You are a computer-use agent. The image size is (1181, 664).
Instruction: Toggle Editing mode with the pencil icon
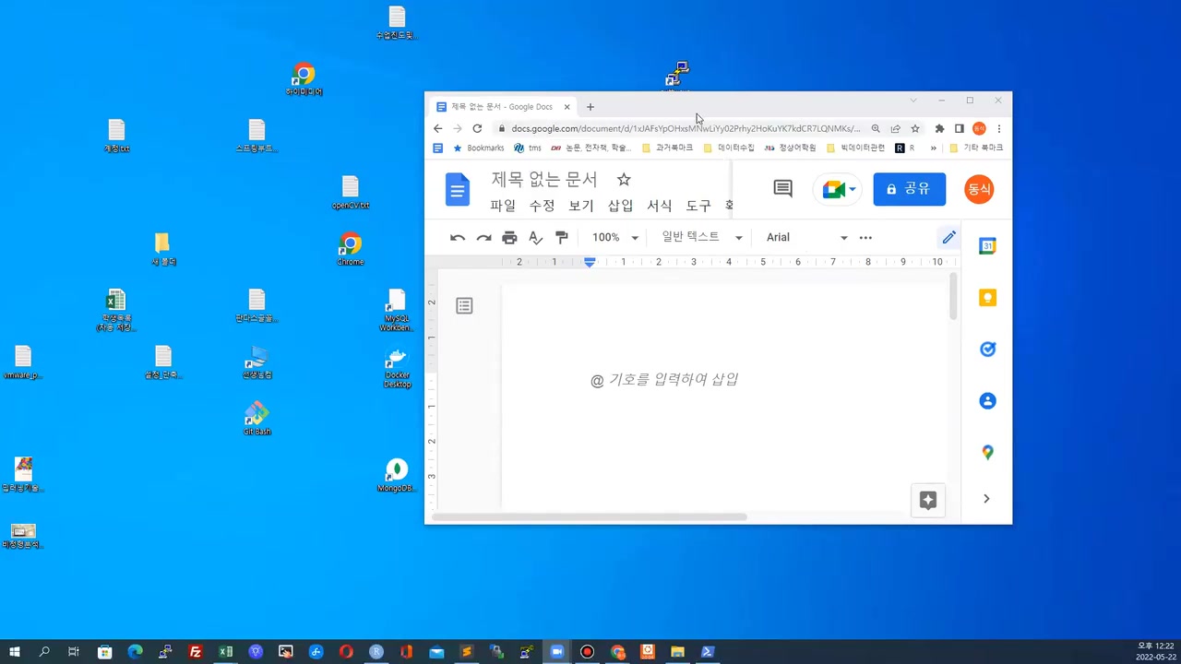pos(948,237)
